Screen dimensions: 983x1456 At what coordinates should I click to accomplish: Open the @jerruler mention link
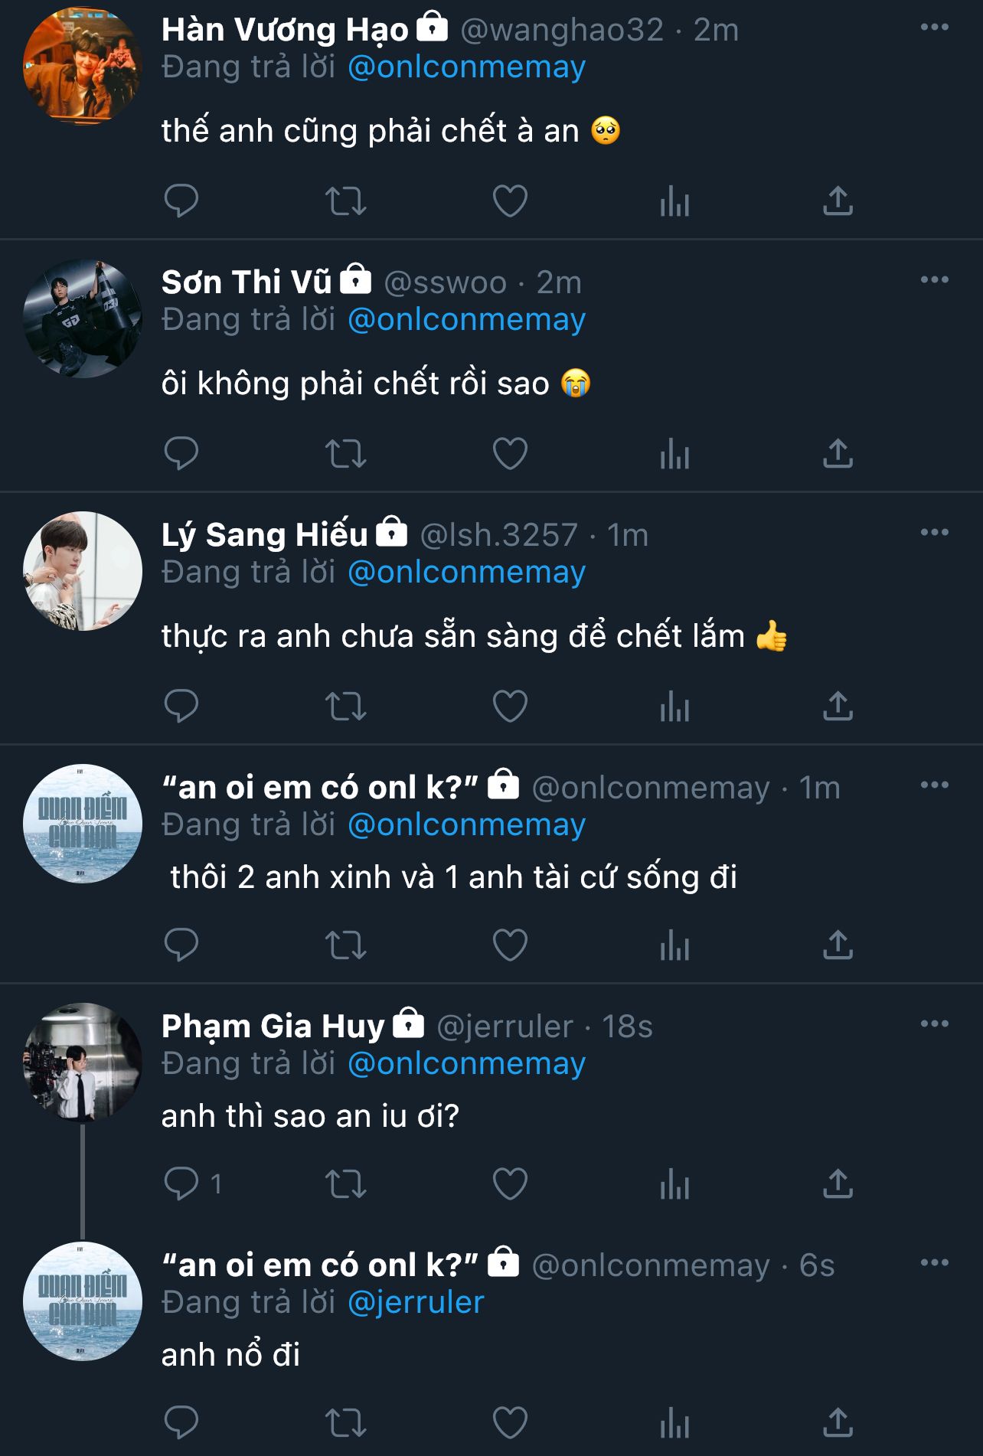pos(416,1302)
